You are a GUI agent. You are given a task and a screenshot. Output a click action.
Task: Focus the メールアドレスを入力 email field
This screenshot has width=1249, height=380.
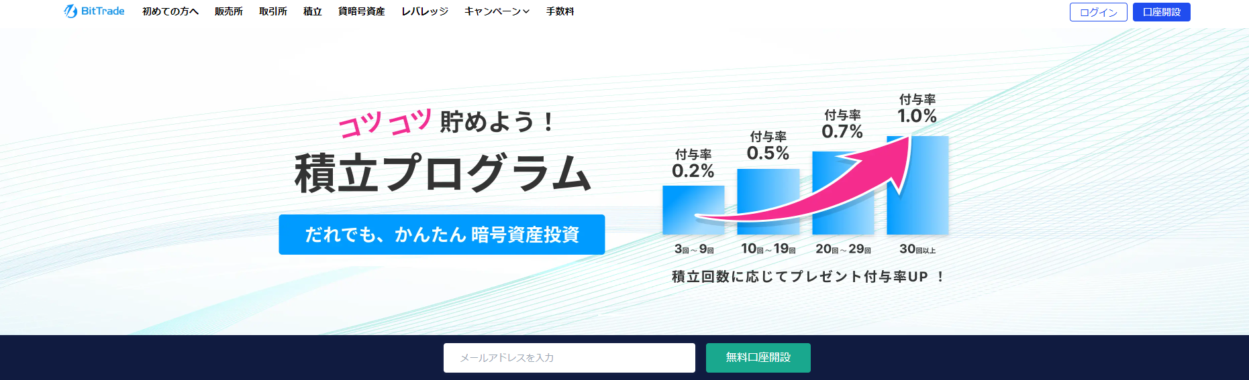click(569, 358)
